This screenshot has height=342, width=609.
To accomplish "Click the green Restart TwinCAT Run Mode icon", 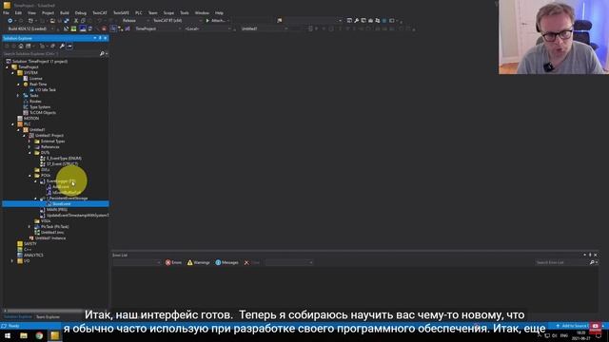I will (x=74, y=28).
